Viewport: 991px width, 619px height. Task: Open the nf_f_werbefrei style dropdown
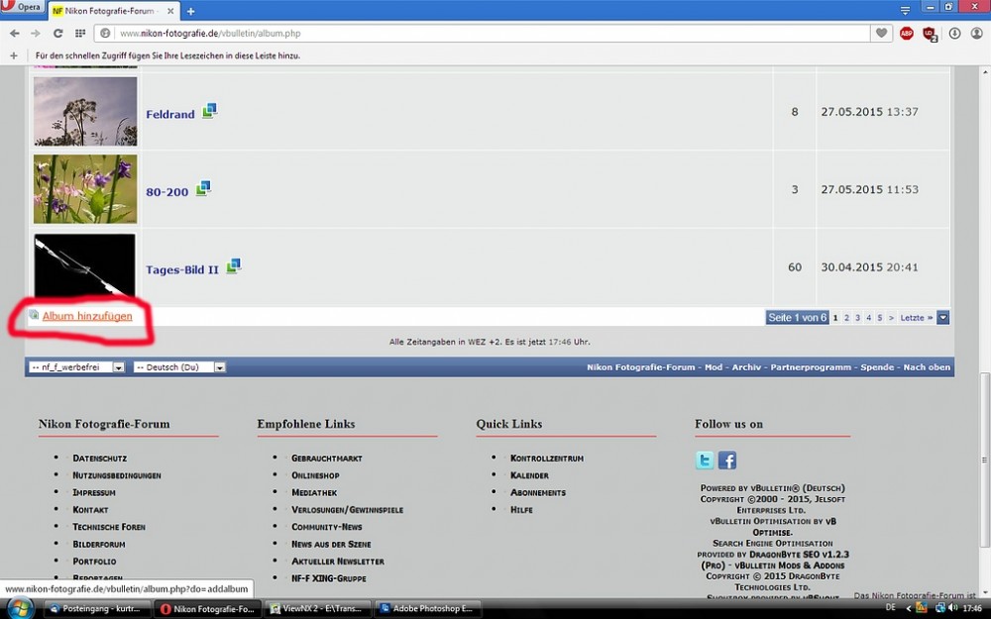(x=76, y=367)
